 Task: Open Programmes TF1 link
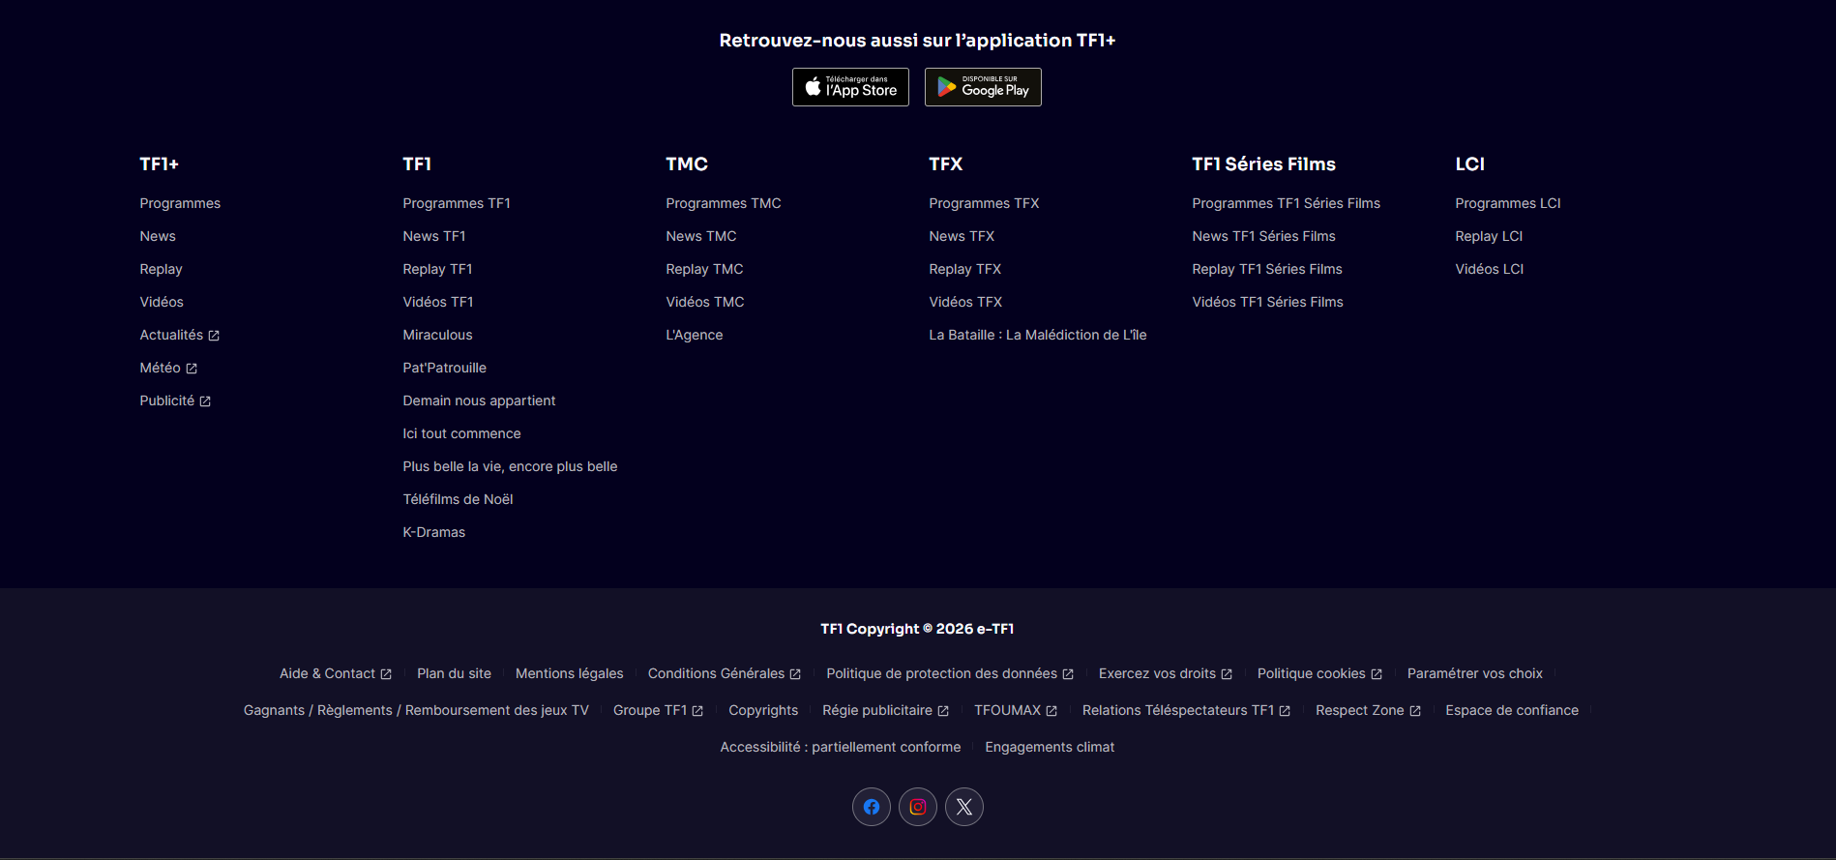457,203
